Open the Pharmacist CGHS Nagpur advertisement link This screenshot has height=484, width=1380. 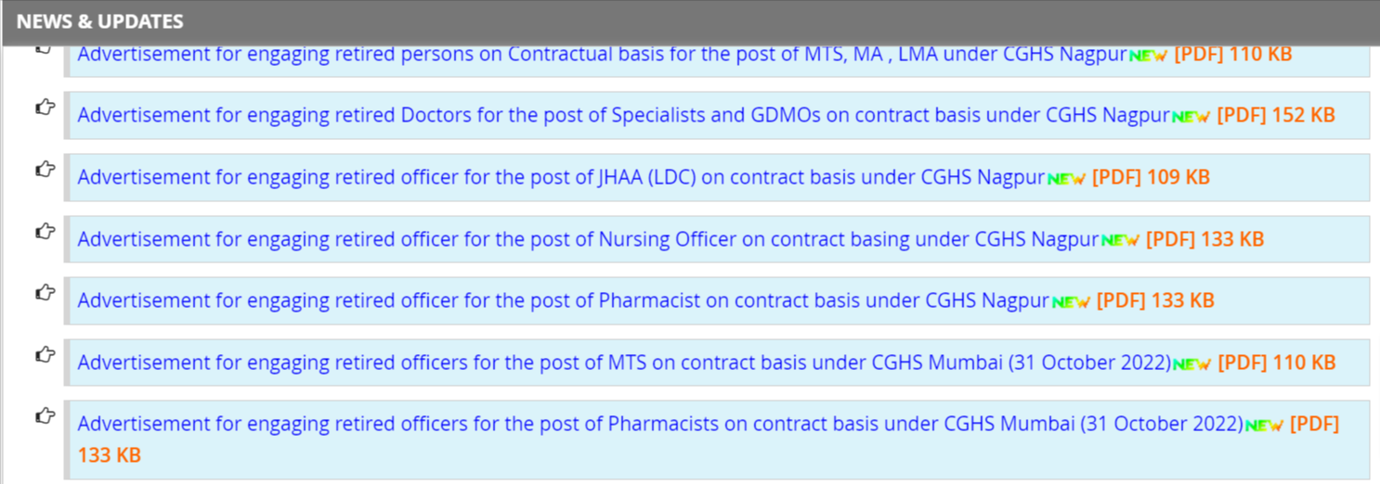[x=564, y=300]
